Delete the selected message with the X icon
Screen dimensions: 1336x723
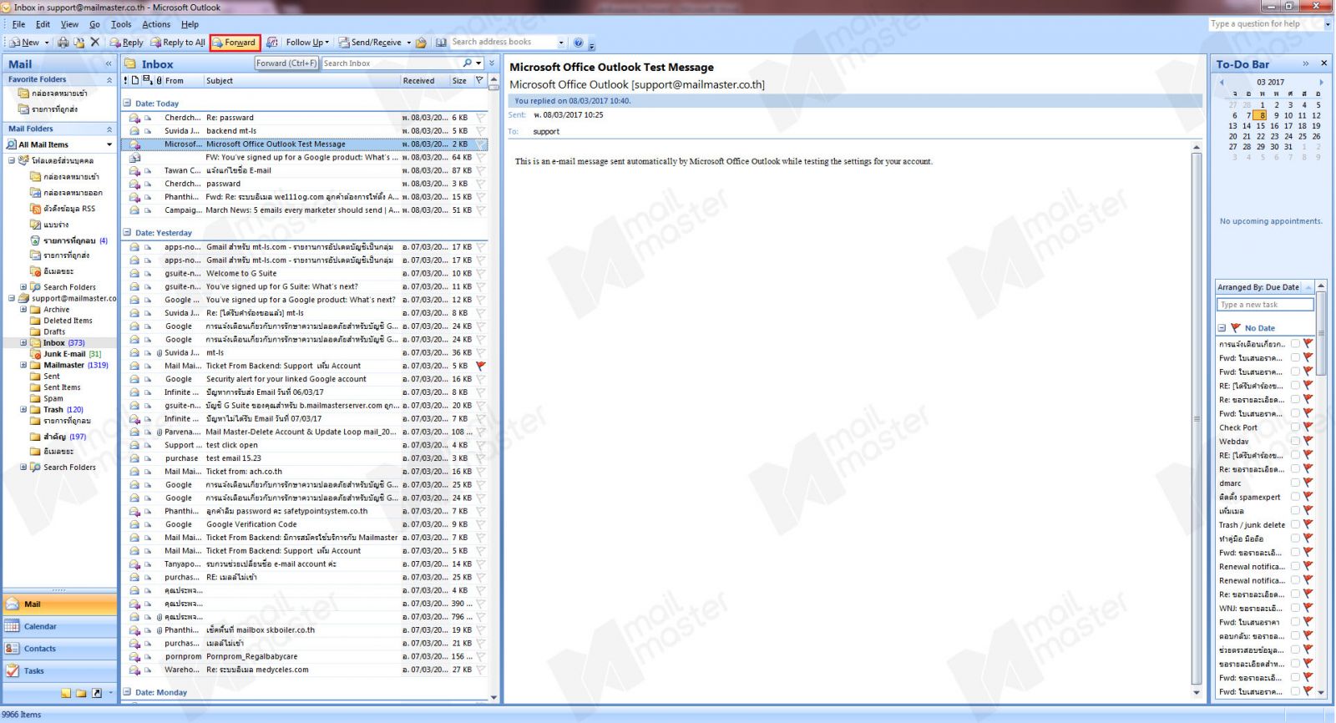pyautogui.click(x=94, y=42)
